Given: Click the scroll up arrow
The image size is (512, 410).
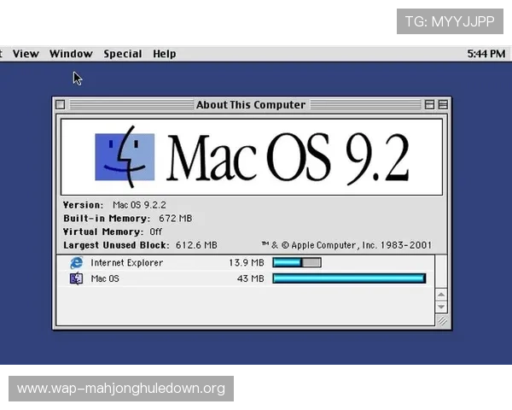Looking at the screenshot, I should pos(441,295).
